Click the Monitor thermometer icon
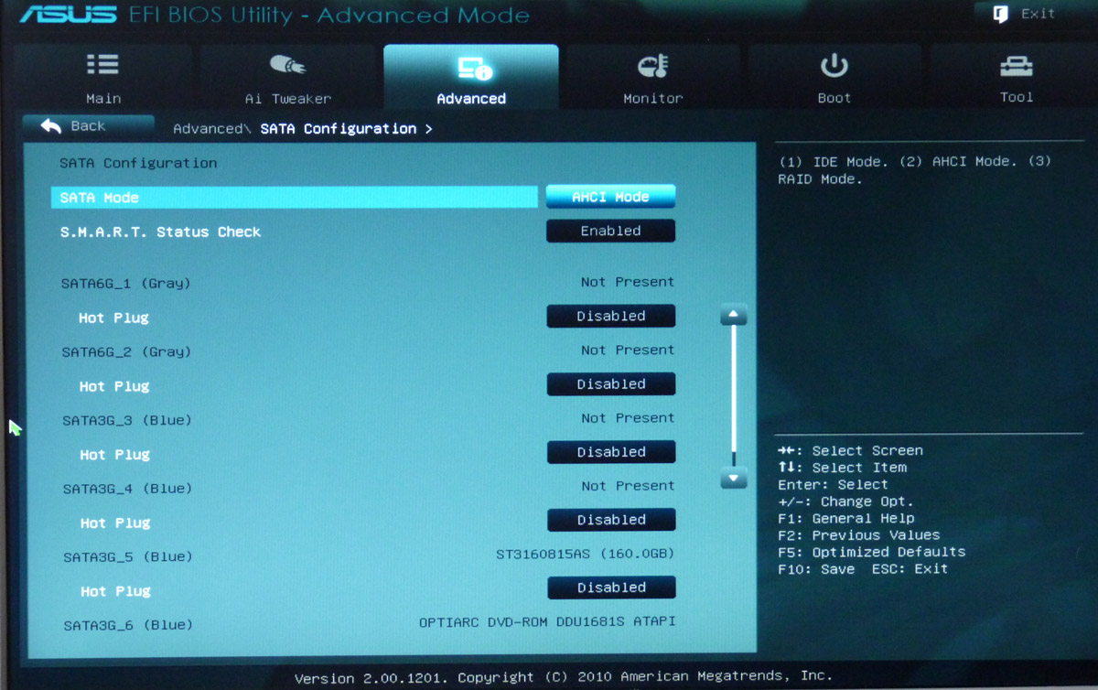Screen dimensions: 1098x690 [x=653, y=66]
